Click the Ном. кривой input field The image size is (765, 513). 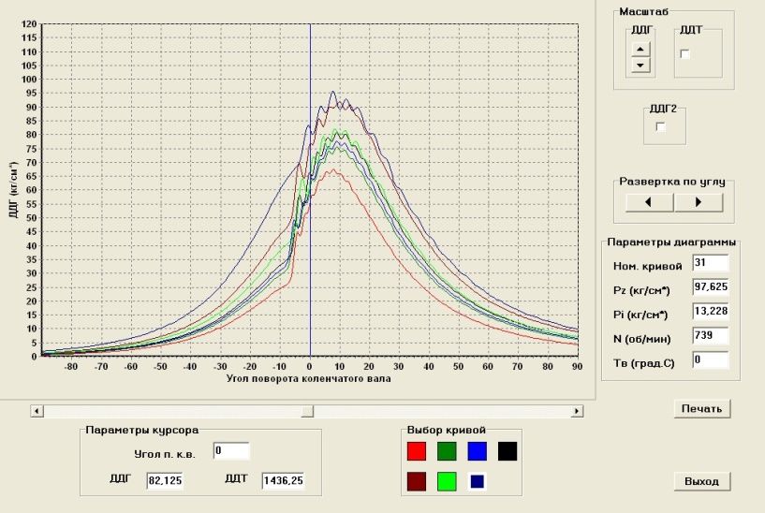pyautogui.click(x=709, y=264)
